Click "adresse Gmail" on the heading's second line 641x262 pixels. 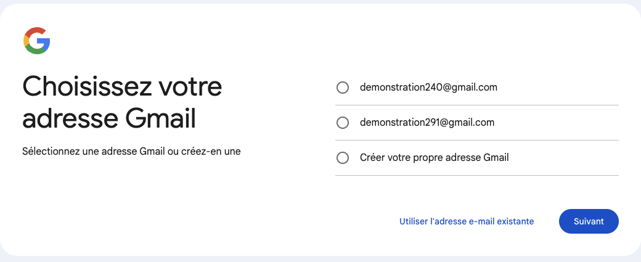click(108, 118)
